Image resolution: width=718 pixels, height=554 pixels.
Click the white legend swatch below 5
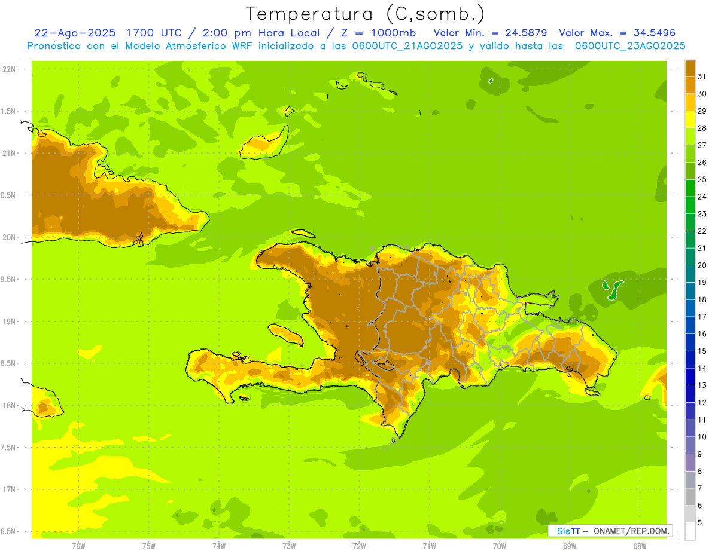[690, 531]
